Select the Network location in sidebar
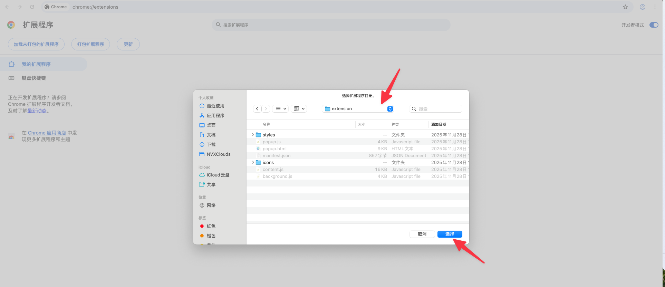The image size is (665, 287). 211,205
